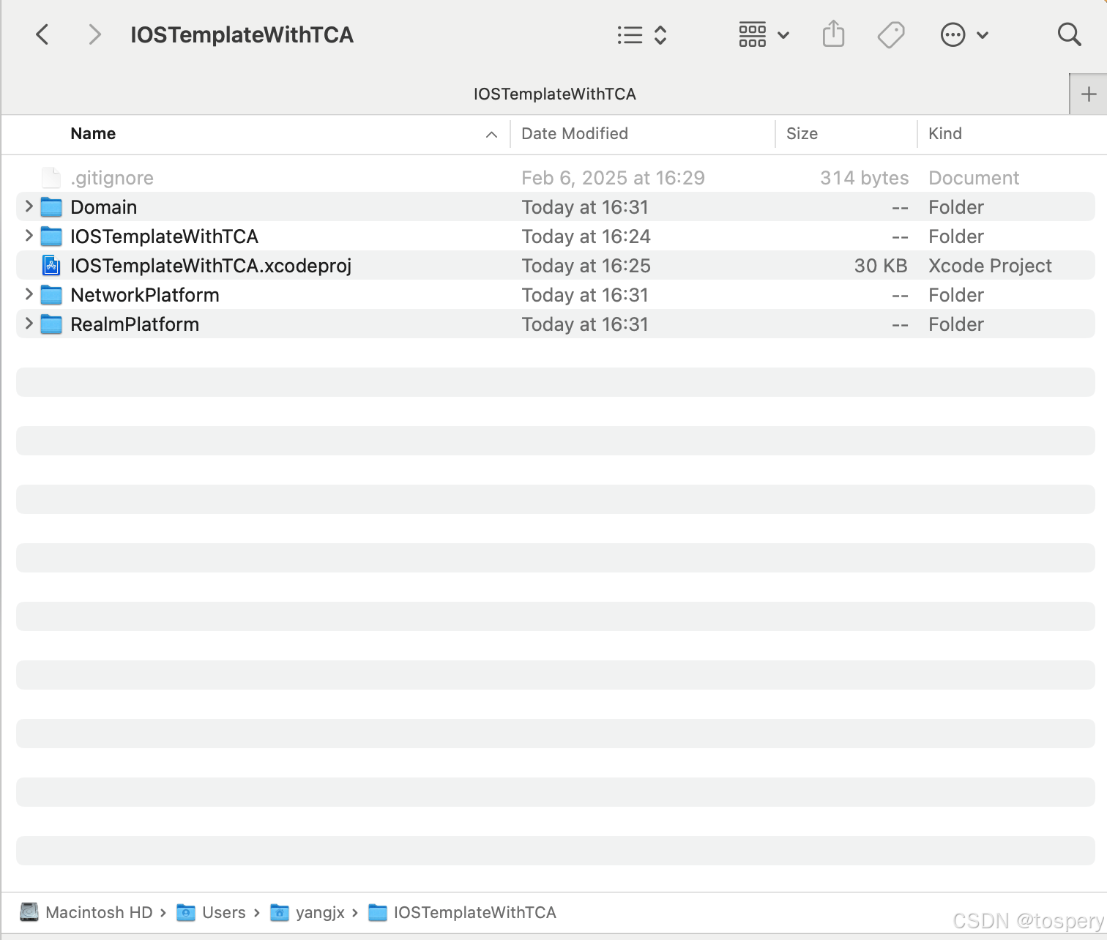Sort by the Date Modified column header
This screenshot has width=1107, height=940.
tap(575, 133)
